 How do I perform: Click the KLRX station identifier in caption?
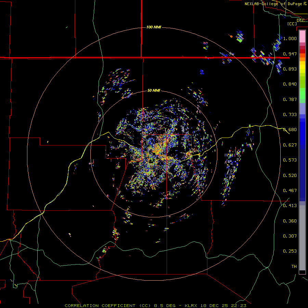point(191,306)
